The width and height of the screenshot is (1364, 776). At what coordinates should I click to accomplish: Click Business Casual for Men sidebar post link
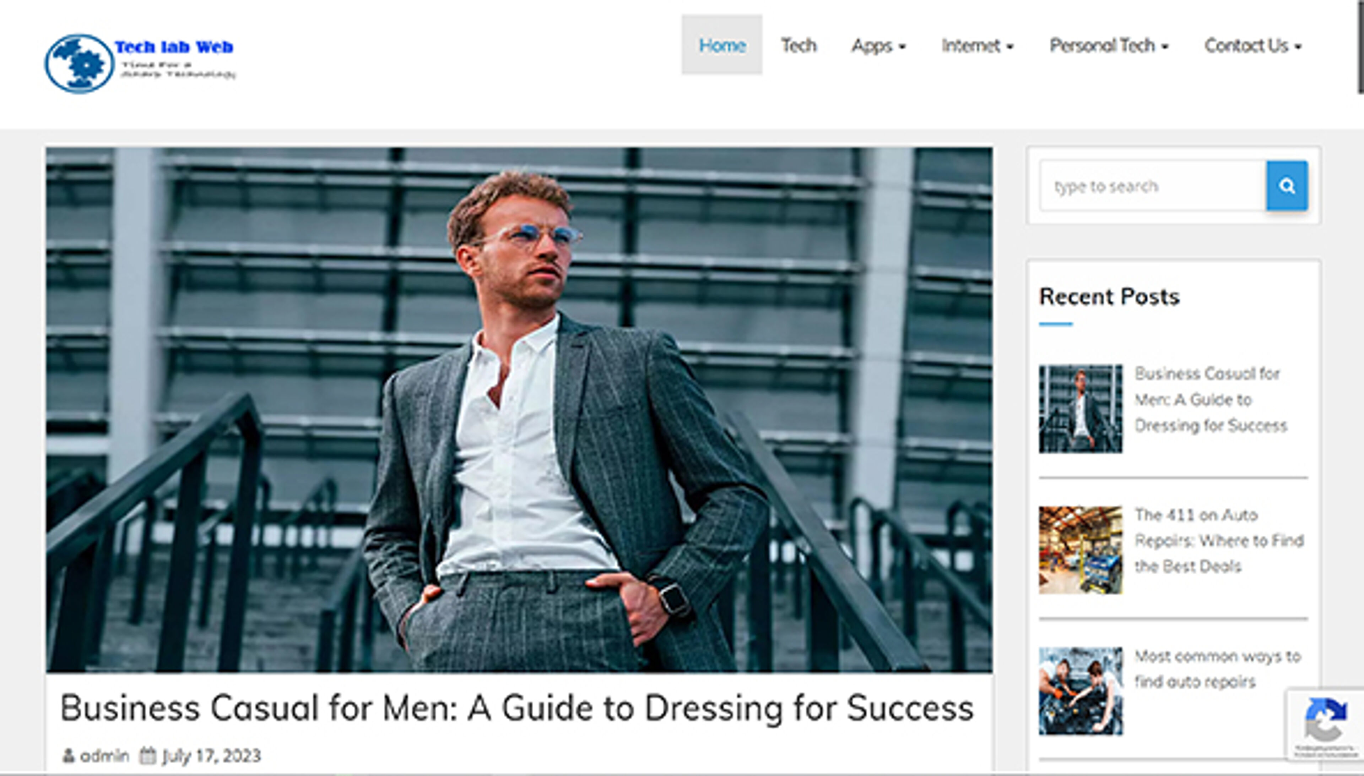point(1209,399)
